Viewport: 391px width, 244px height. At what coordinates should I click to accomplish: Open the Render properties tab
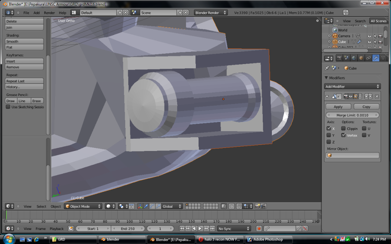pyautogui.click(x=339, y=58)
